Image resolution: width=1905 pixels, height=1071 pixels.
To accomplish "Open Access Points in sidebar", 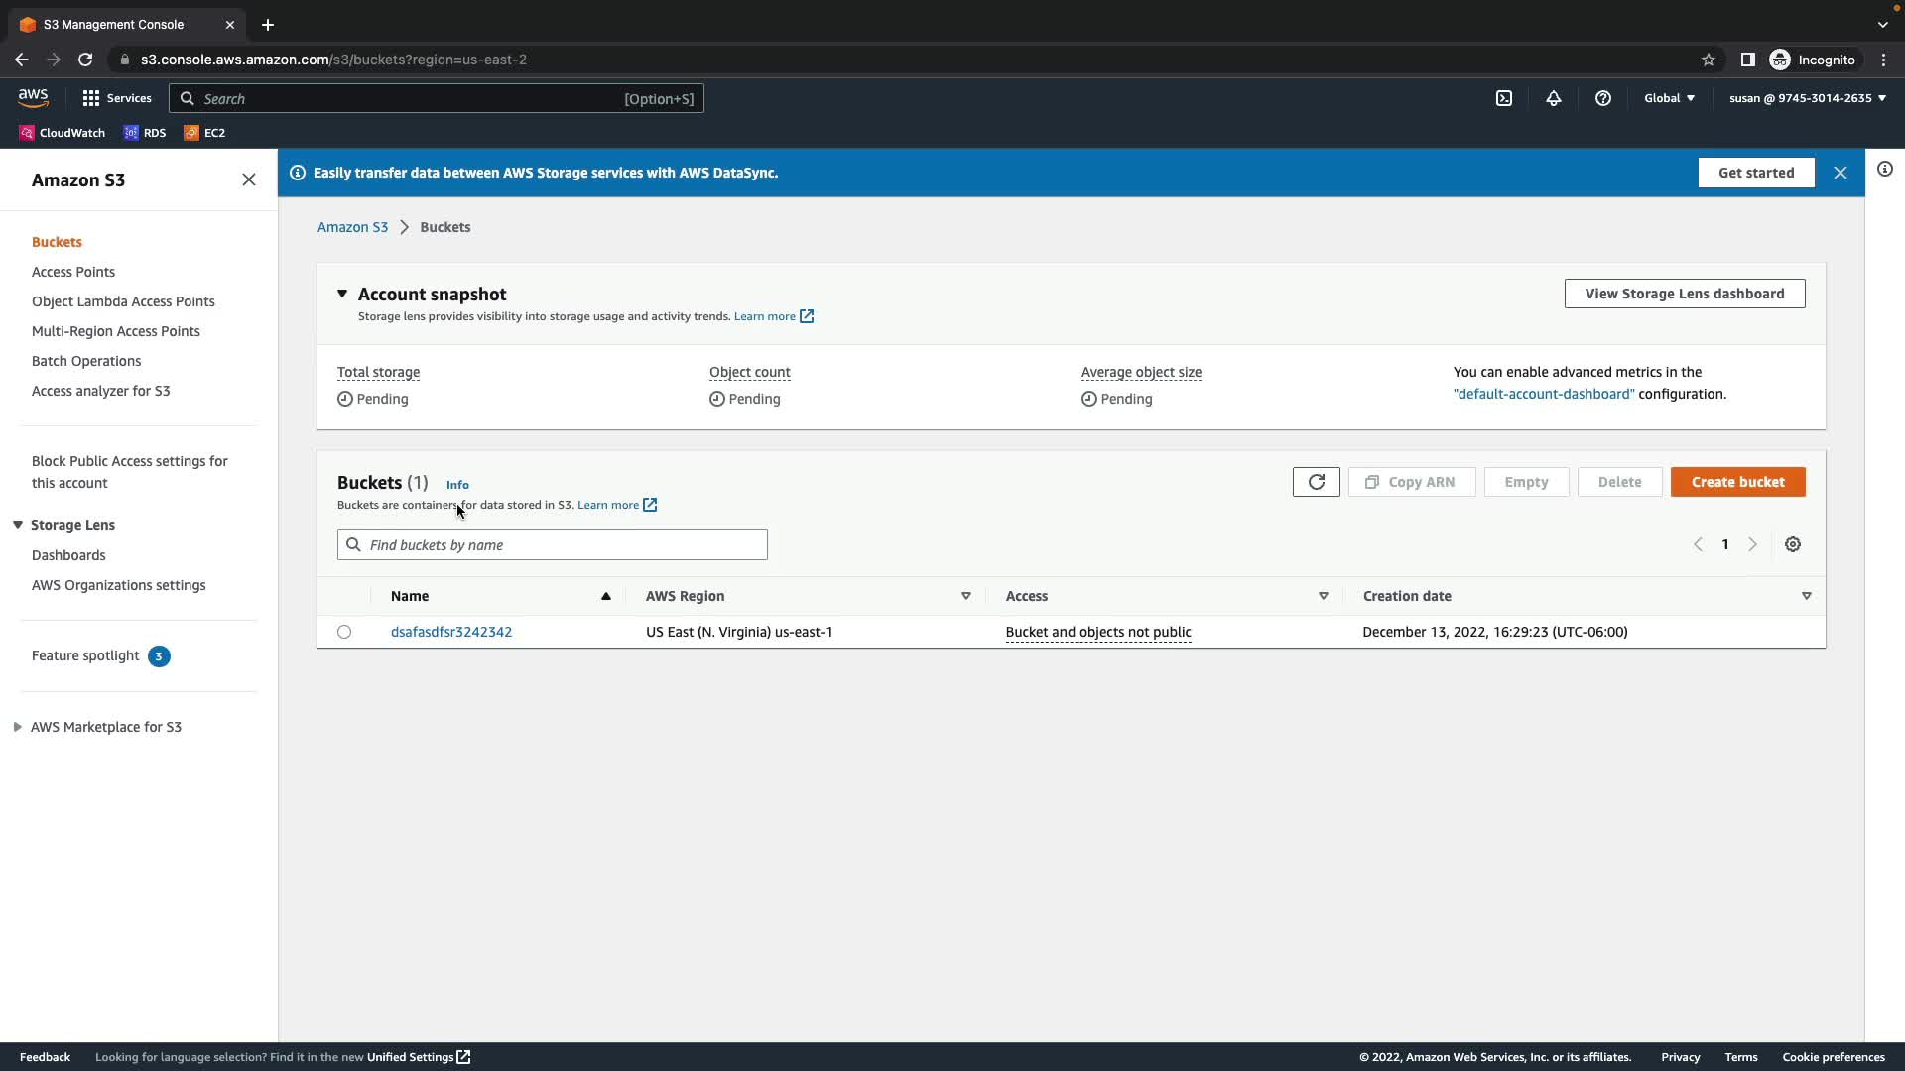I will point(73,272).
